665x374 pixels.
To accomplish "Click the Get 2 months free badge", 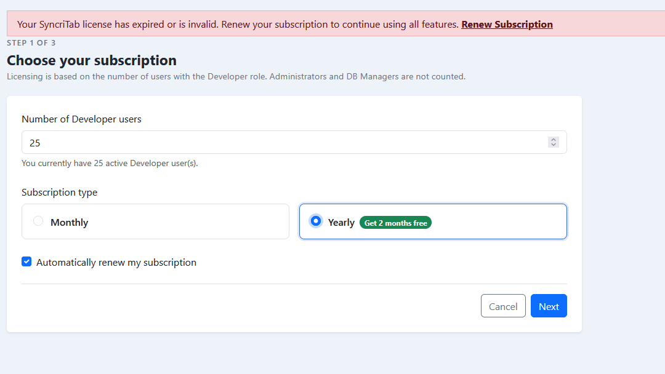I will [x=395, y=223].
